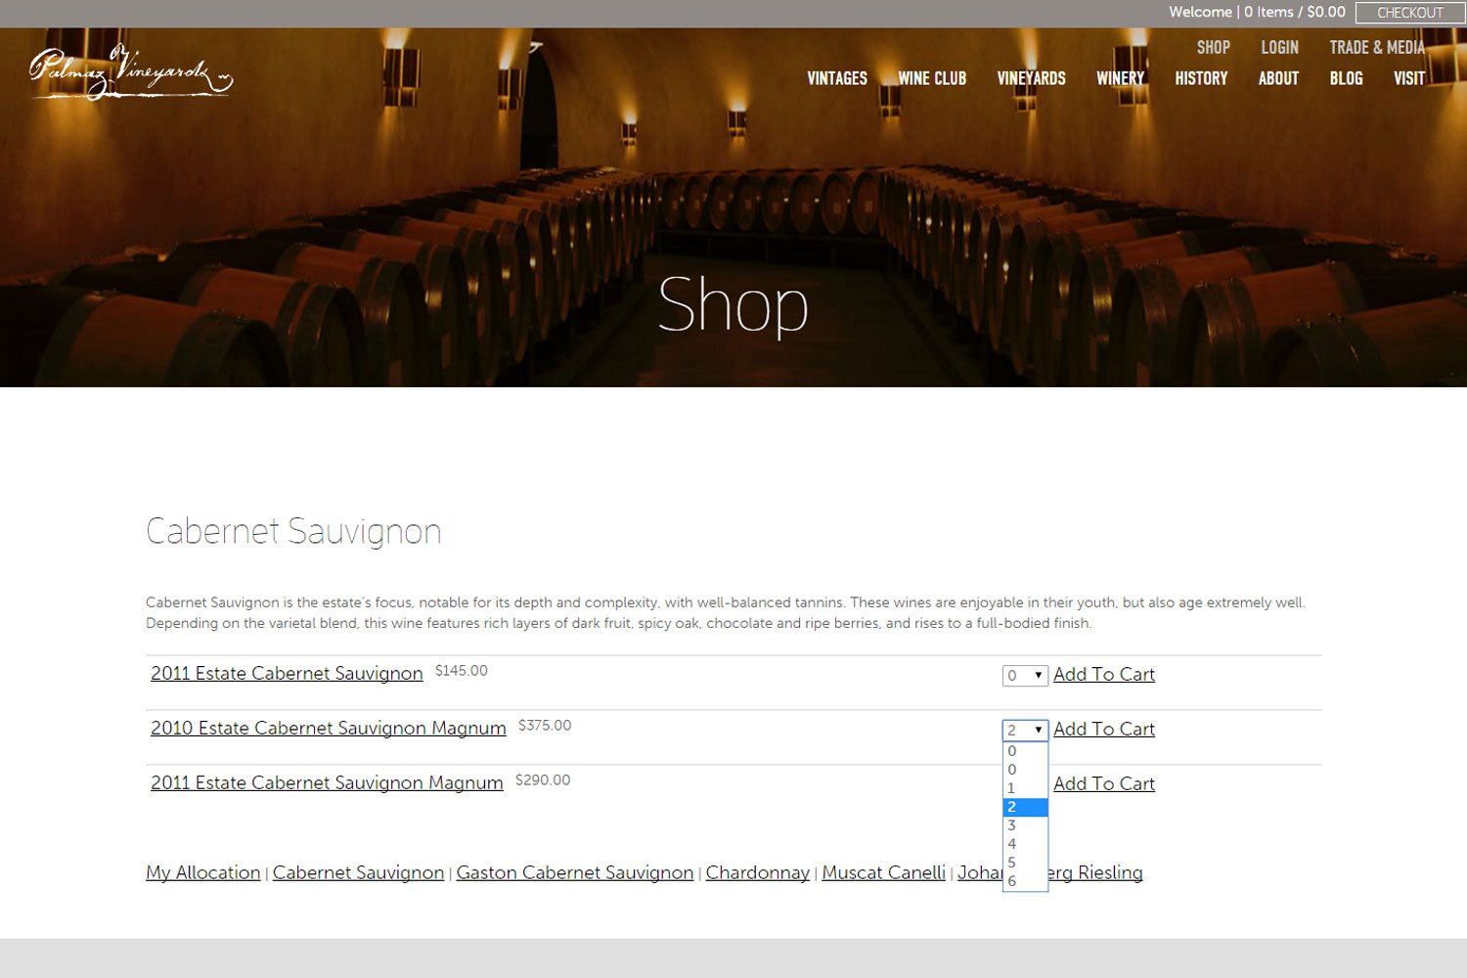Viewport: 1467px width, 978px height.
Task: Click the $145.00 price text
Action: click(x=462, y=671)
